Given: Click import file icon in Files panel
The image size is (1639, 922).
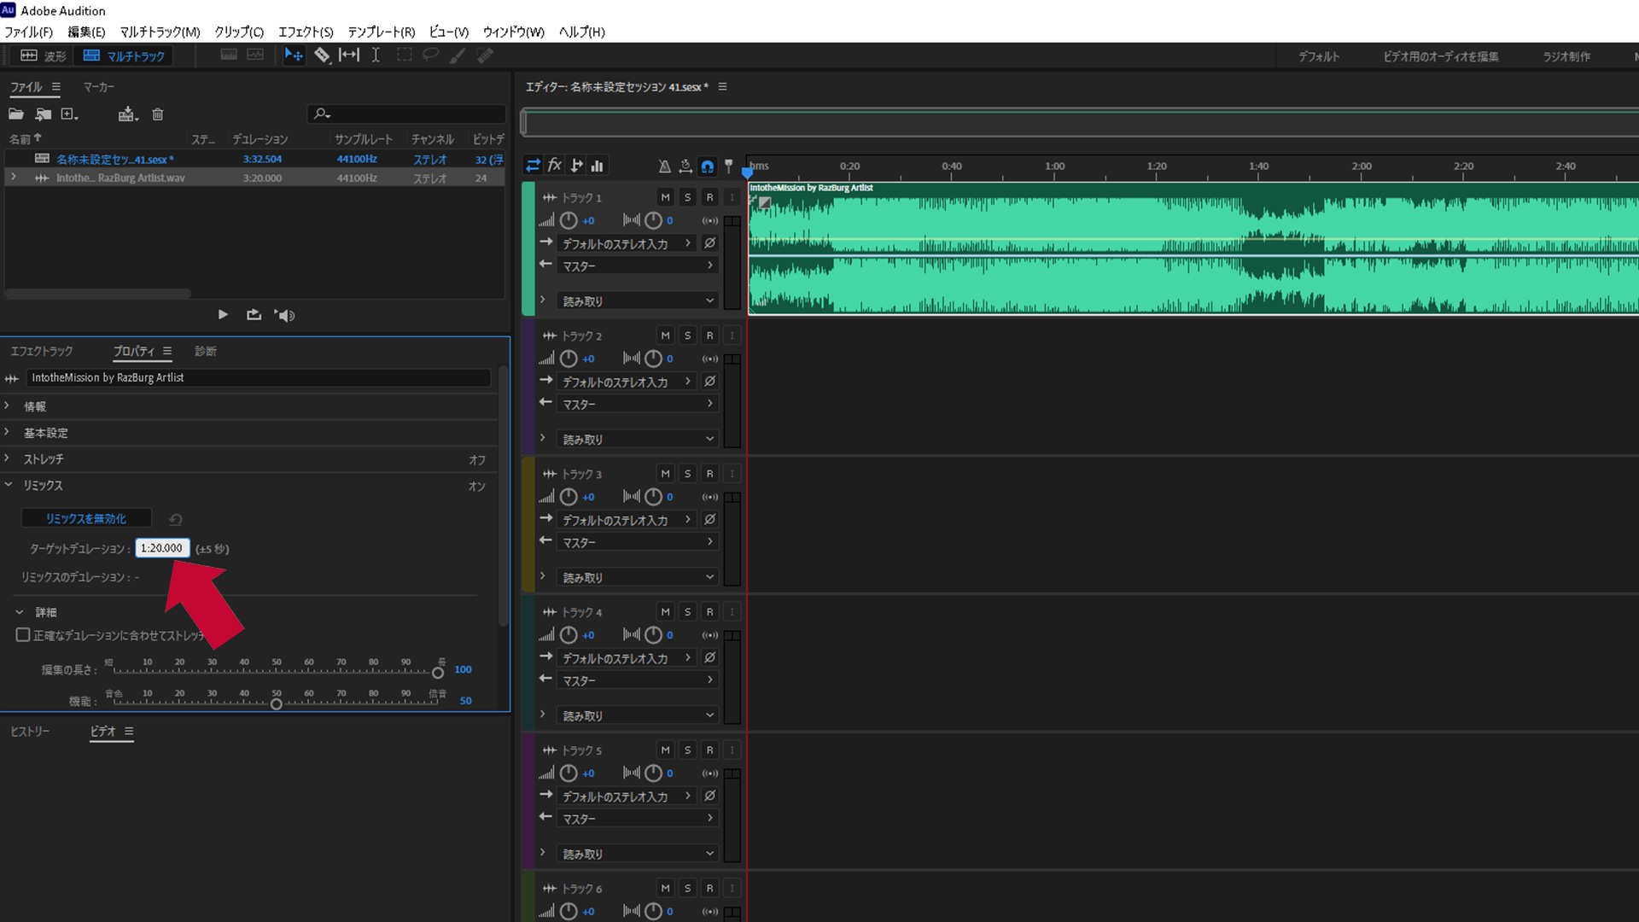Looking at the screenshot, I should coord(44,114).
